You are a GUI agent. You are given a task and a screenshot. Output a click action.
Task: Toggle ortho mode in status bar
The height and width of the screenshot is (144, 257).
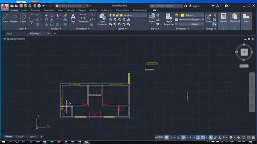(x=179, y=138)
